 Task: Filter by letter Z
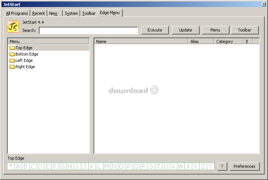pyautogui.click(x=203, y=166)
